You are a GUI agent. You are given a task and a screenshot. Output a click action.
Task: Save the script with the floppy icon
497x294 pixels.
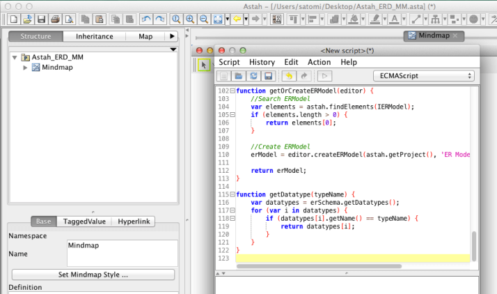click(267, 76)
